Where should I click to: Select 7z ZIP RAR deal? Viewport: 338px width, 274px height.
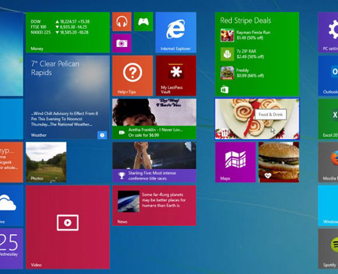tap(242, 54)
